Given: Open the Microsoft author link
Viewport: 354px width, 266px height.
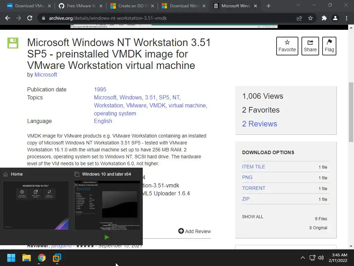Looking at the screenshot, I should click(46, 75).
